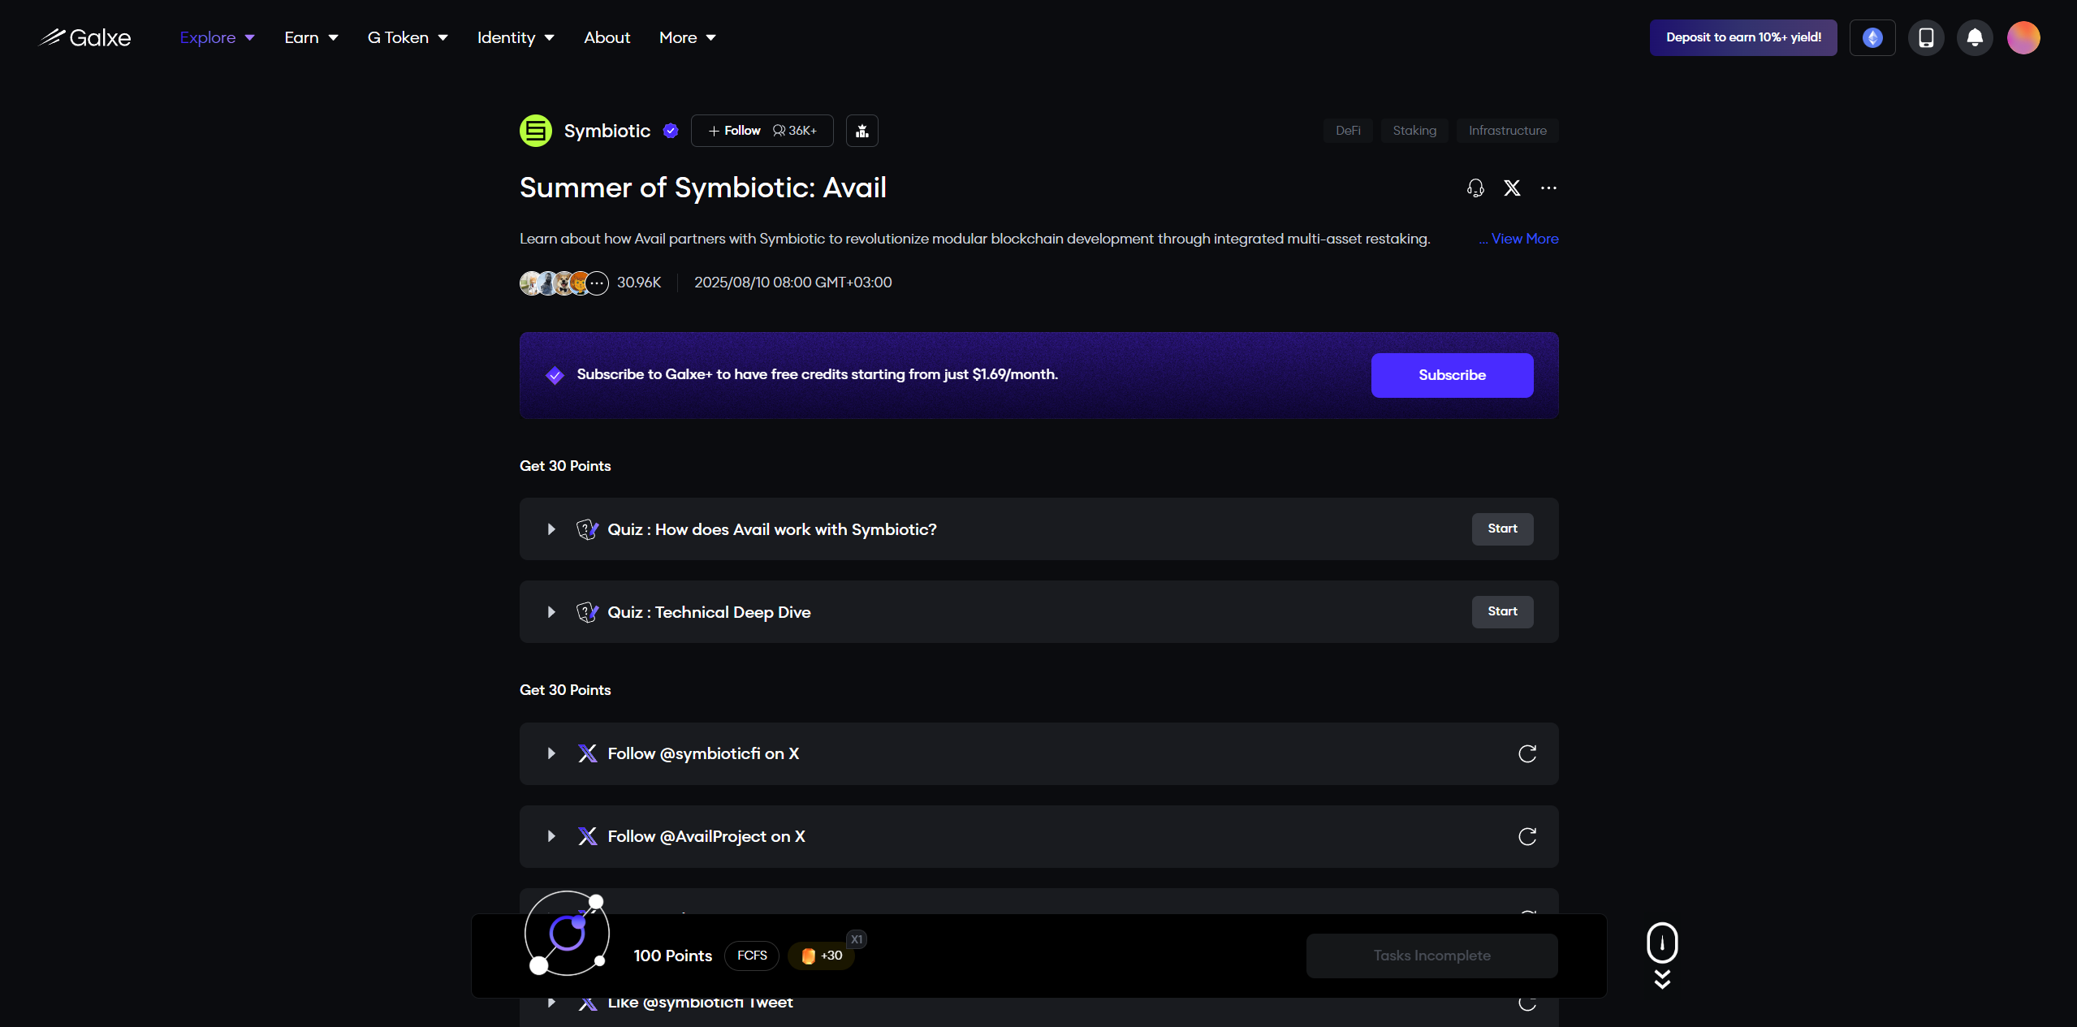This screenshot has height=1027, width=2077.
Task: Open Symbiotic leaderboard icon
Action: (862, 131)
